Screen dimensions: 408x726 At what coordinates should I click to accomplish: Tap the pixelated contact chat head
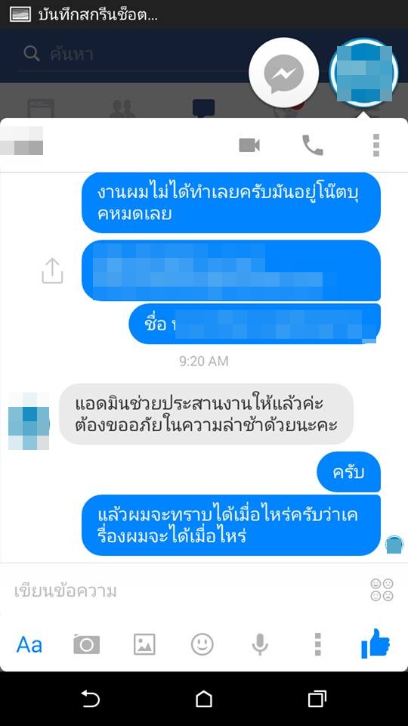pyautogui.click(x=363, y=73)
